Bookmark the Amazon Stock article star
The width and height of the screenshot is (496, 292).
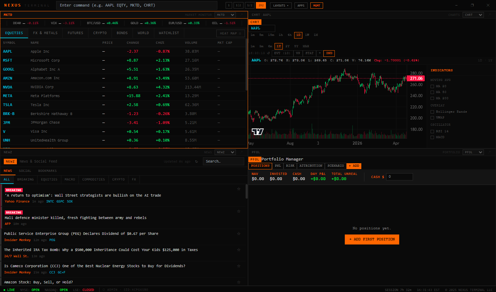(239, 282)
